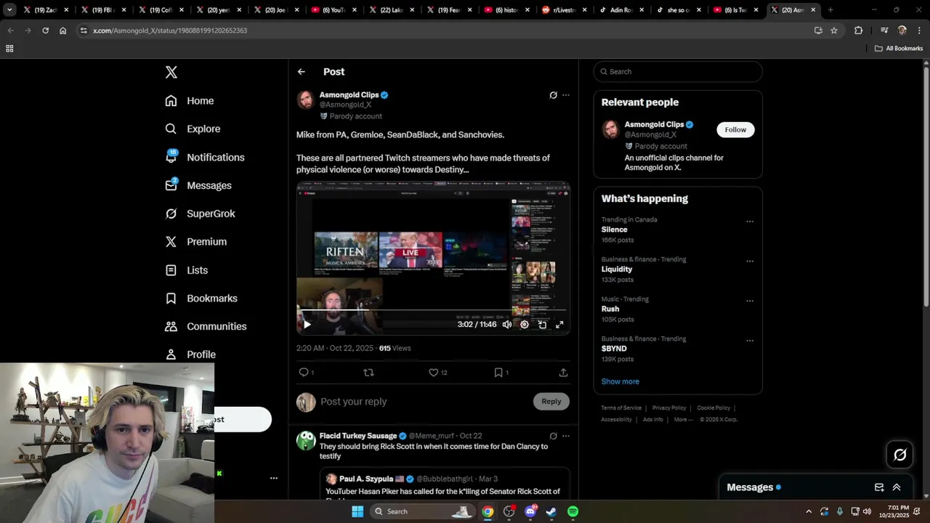Show hidden system tray icons
Image resolution: width=930 pixels, height=523 pixels.
(x=809, y=511)
